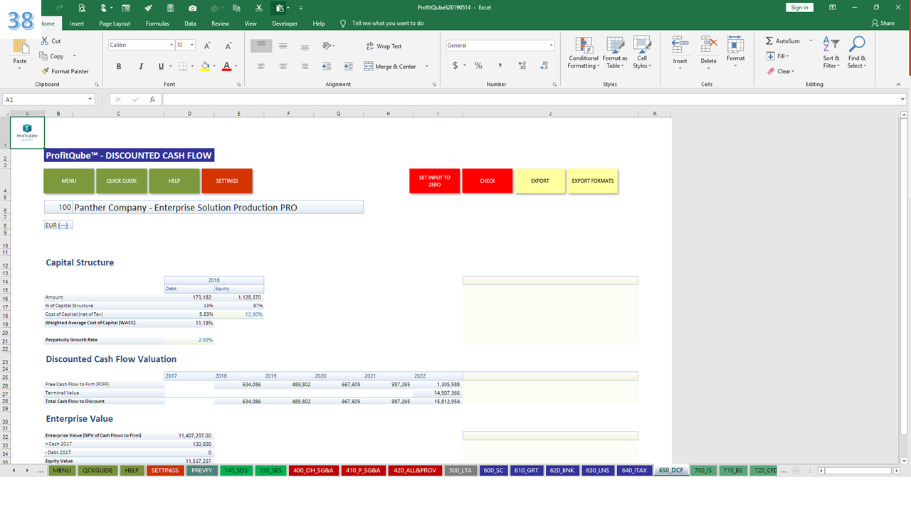911x512 pixels.
Task: Open the Data ribbon tab
Action: [190, 23]
